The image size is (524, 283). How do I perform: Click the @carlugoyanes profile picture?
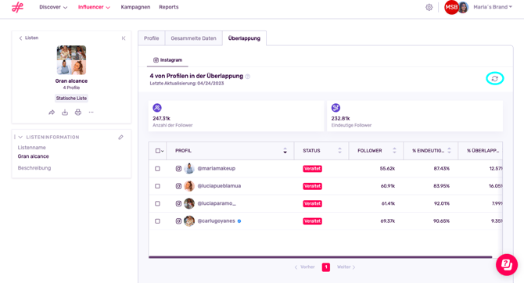tap(189, 221)
